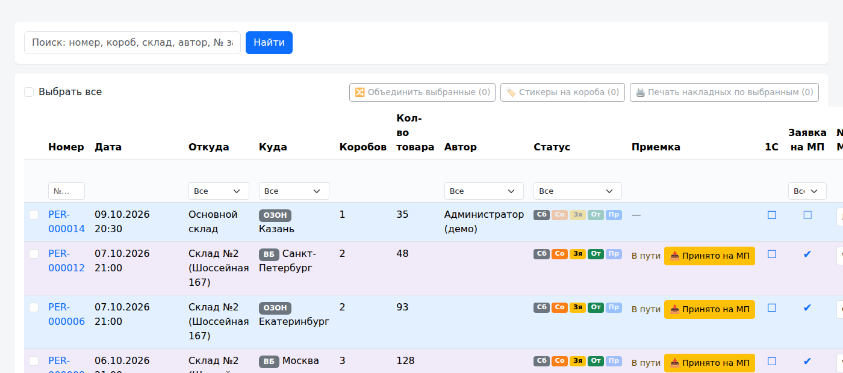Screen dimensions: 843x373
Task: Click В пути text in PER-000012 row
Action: click(x=646, y=256)
